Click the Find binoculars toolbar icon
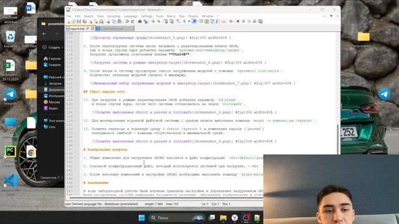Image resolution: width=399 pixels, height=224 pixels. point(140,22)
